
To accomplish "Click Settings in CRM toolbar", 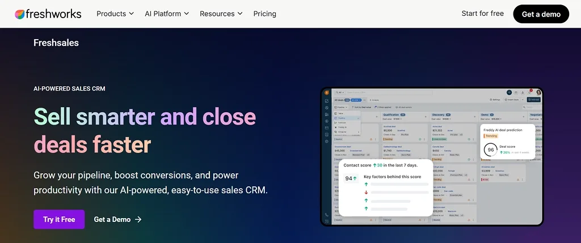I will 495,100.
